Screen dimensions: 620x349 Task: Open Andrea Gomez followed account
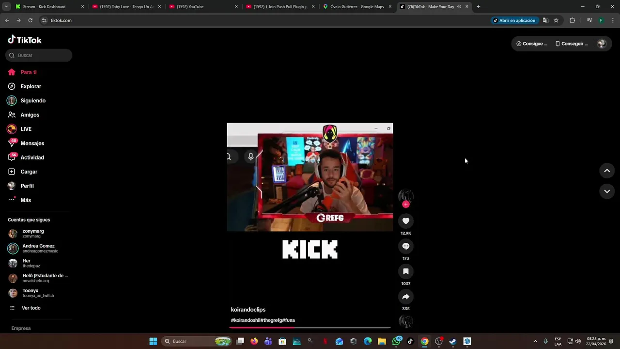(x=38, y=249)
